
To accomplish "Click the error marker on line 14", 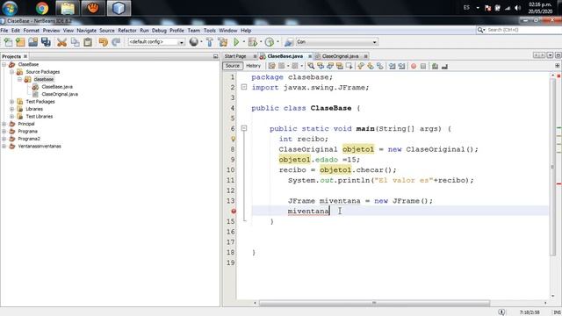I will [234, 212].
